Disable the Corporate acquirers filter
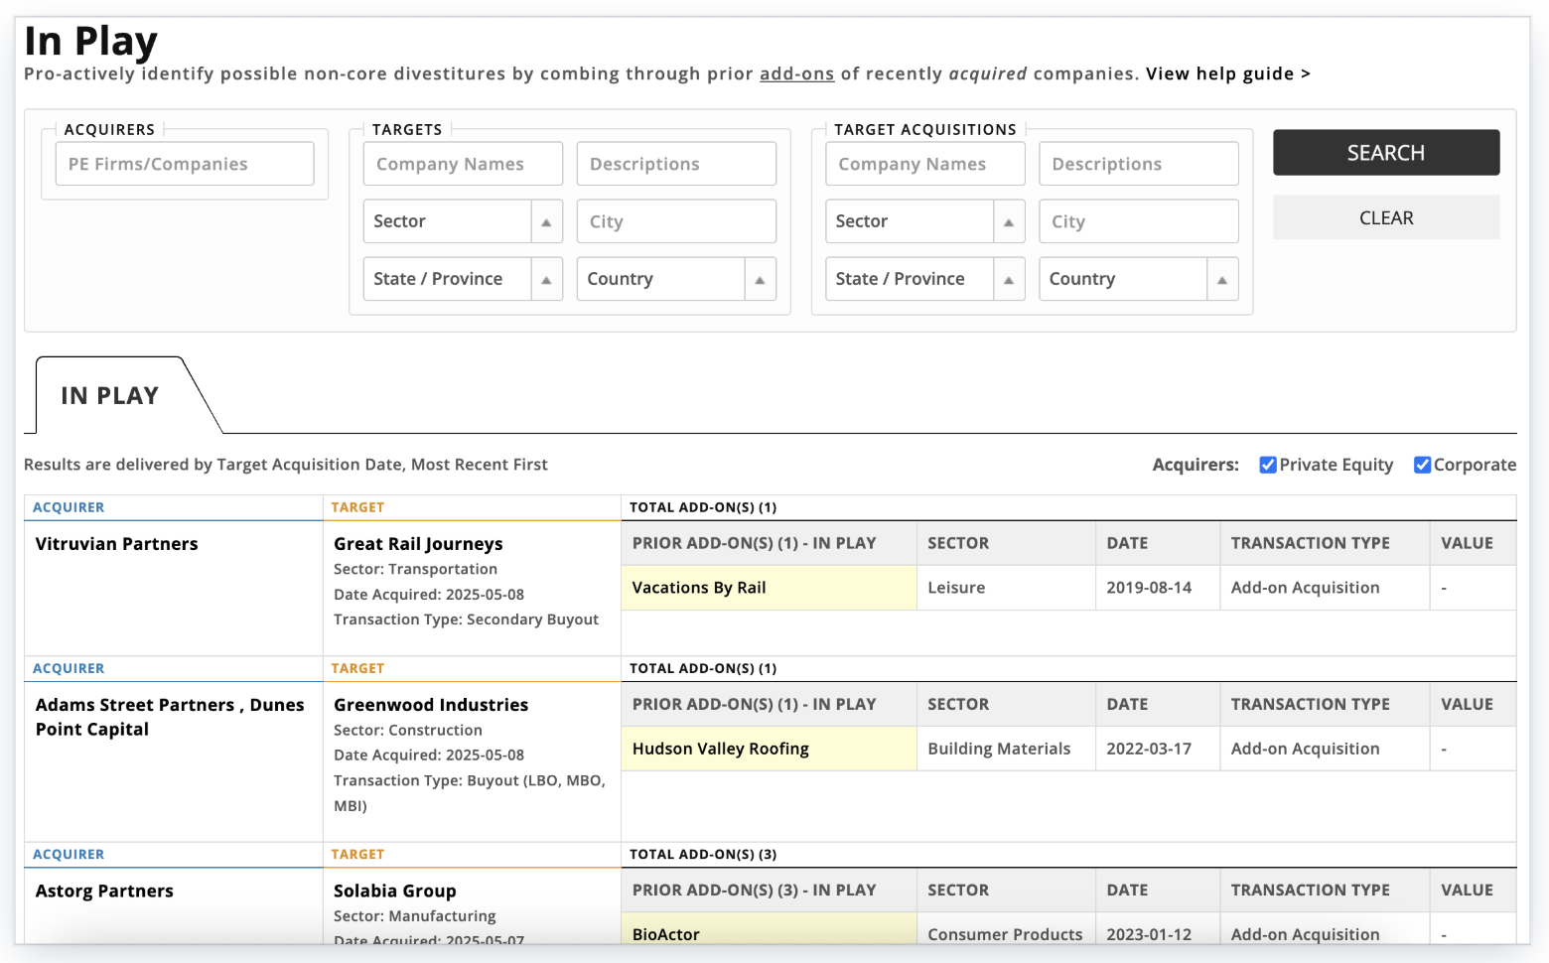The height and width of the screenshot is (963, 1549). point(1423,464)
